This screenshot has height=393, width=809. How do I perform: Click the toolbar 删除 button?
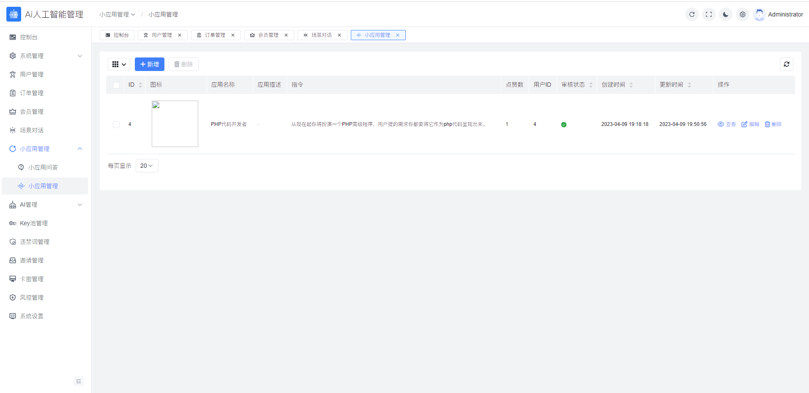(x=183, y=64)
